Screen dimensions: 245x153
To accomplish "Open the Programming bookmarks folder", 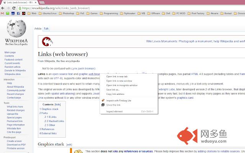I will [109, 13].
